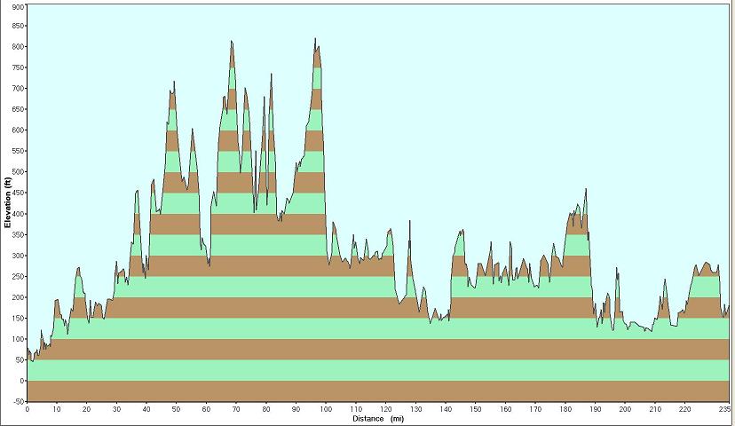735x426 pixels.
Task: Click the 150 tick label on the distance axis
Action: [476, 409]
